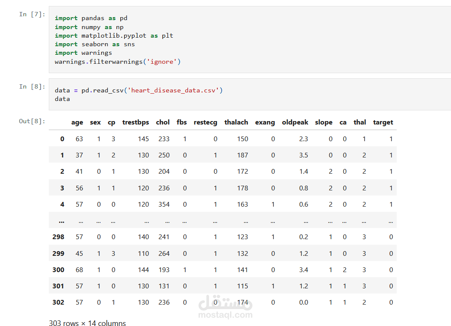Click the In [7] prompt label
The image size is (451, 326).
point(32,15)
